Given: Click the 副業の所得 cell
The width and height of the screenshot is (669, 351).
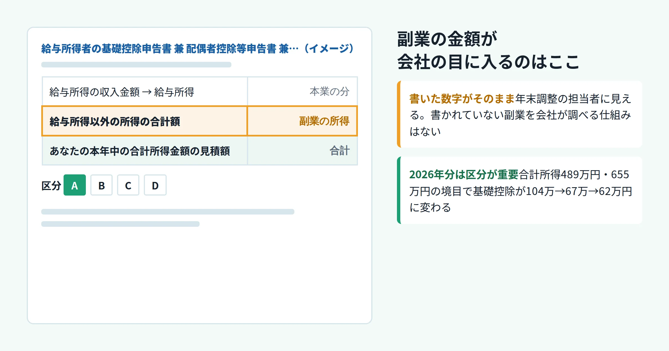Looking at the screenshot, I should point(302,121).
